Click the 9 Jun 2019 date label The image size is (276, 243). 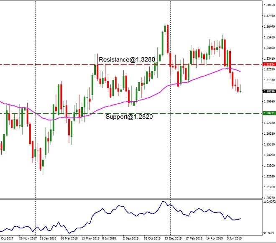pyautogui.click(x=234, y=238)
